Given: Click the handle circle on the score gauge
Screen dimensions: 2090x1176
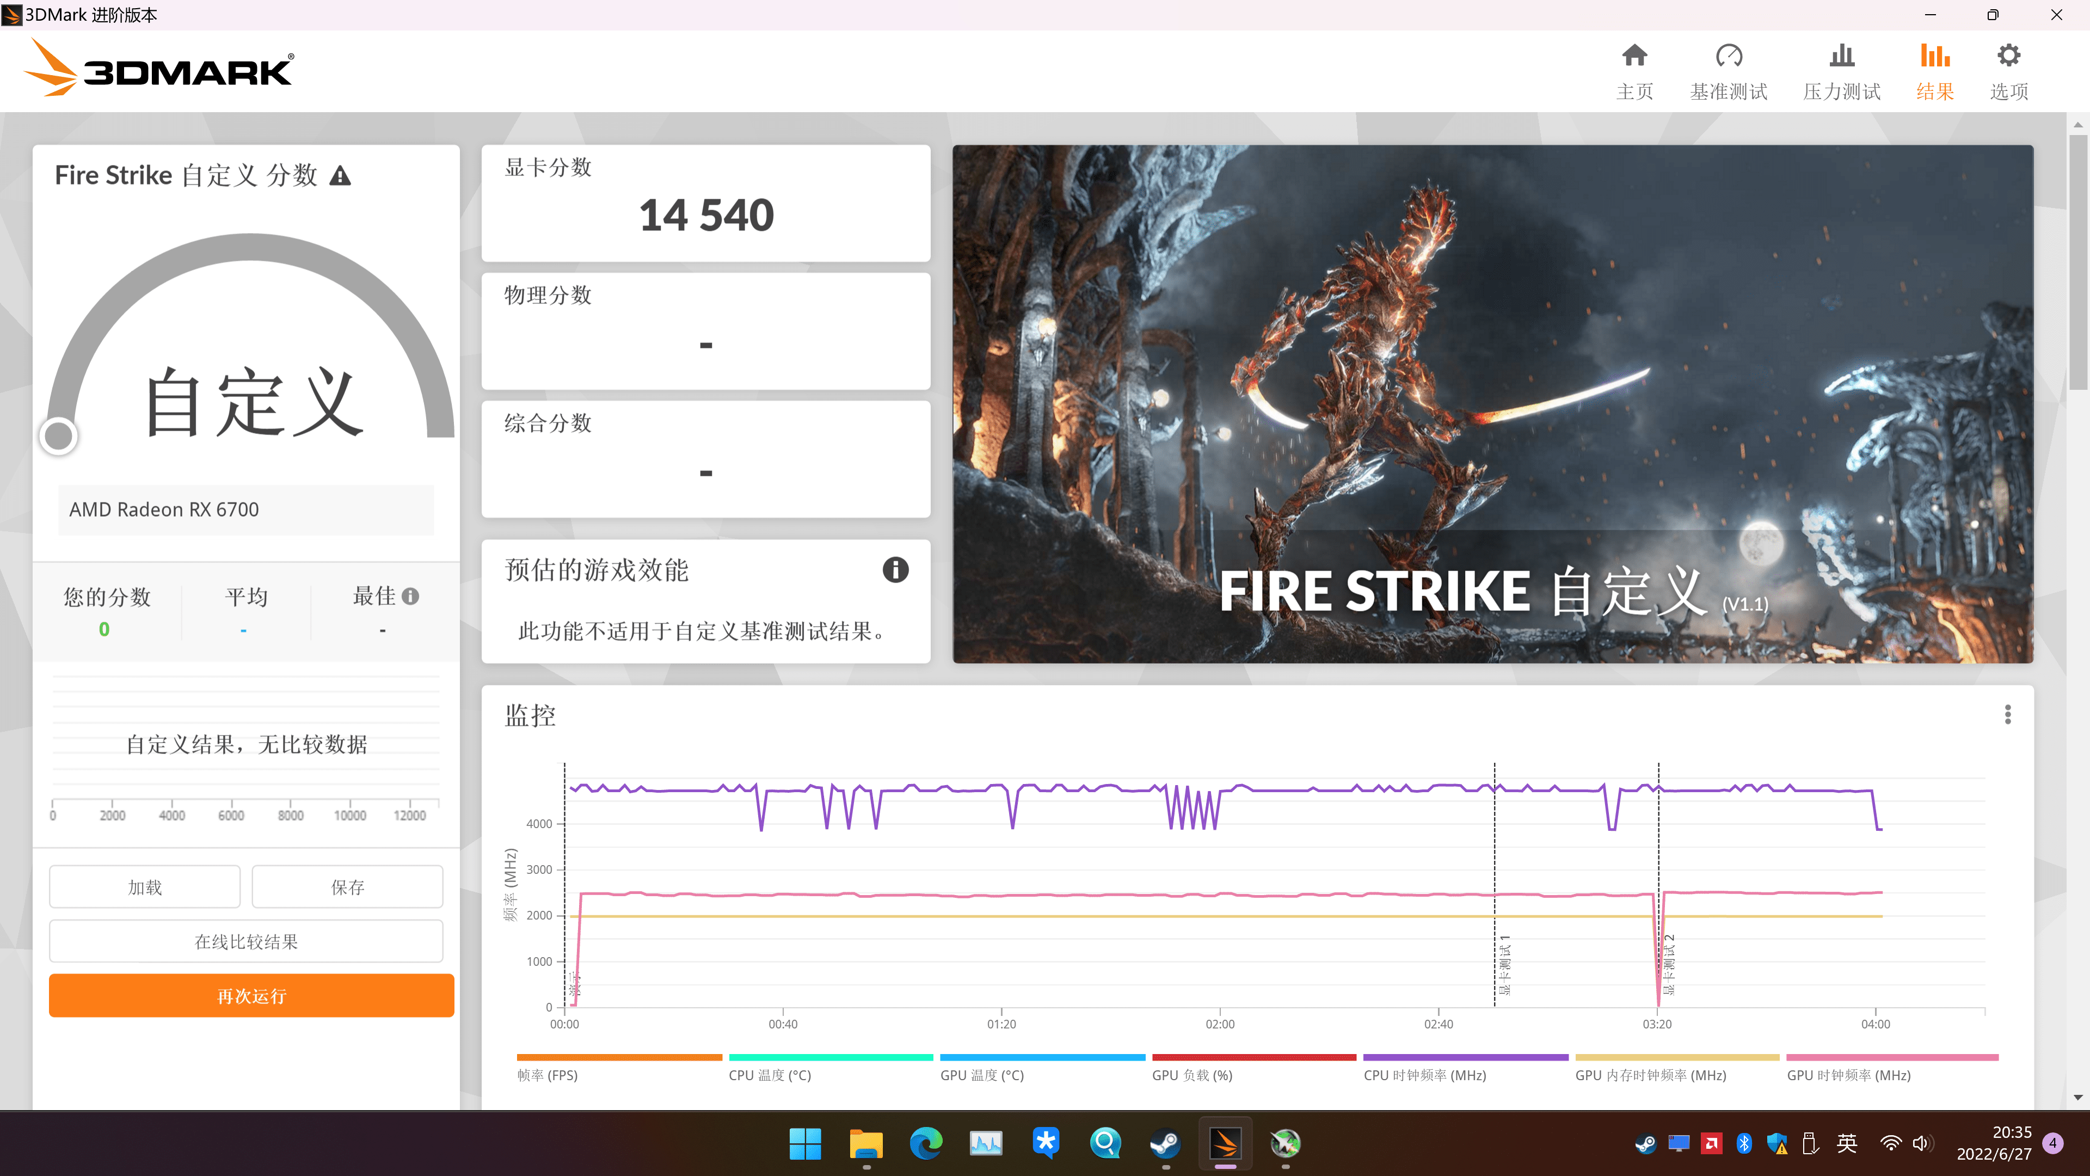Looking at the screenshot, I should click(x=58, y=436).
